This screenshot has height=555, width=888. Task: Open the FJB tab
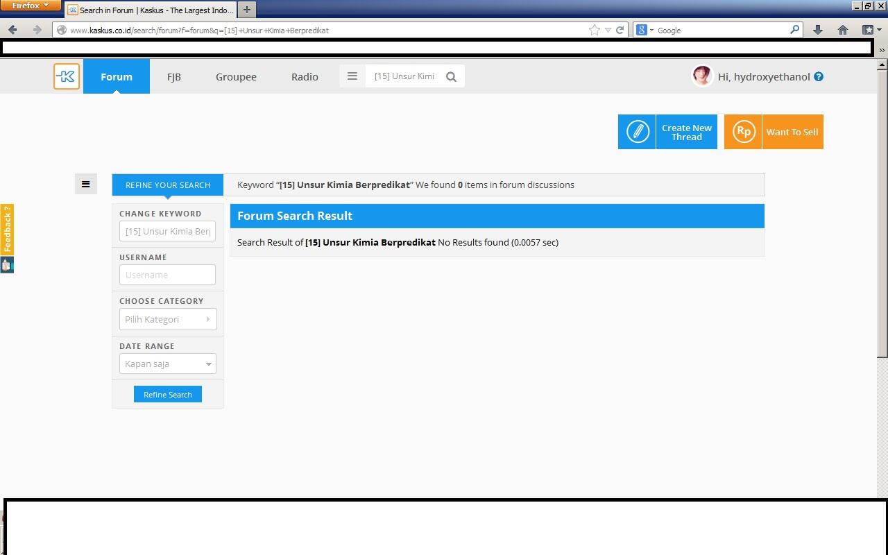point(174,76)
